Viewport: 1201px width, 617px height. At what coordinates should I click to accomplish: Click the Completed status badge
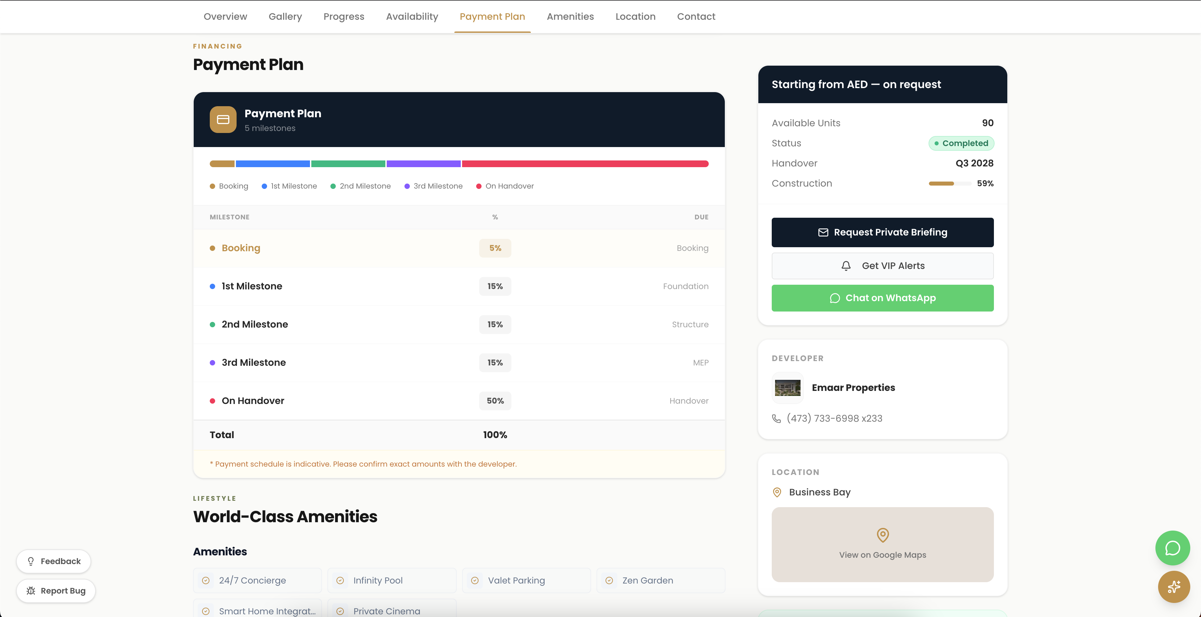pos(961,144)
